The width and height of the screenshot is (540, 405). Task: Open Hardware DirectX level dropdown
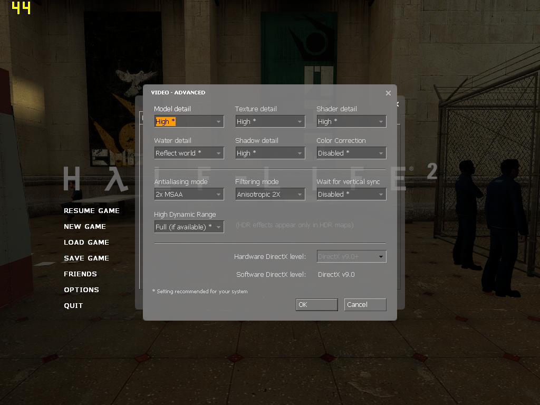[352, 257]
